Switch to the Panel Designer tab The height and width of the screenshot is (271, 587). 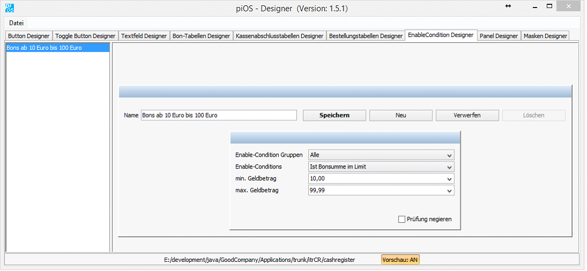[499, 36]
